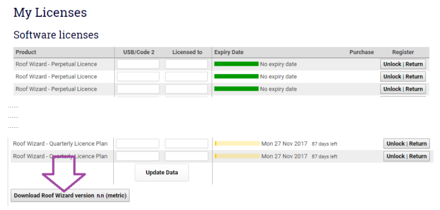This screenshot has height=210, width=440.
Task: Focus Licensed to field of first Quarterly Licence Plan
Action: (186, 144)
